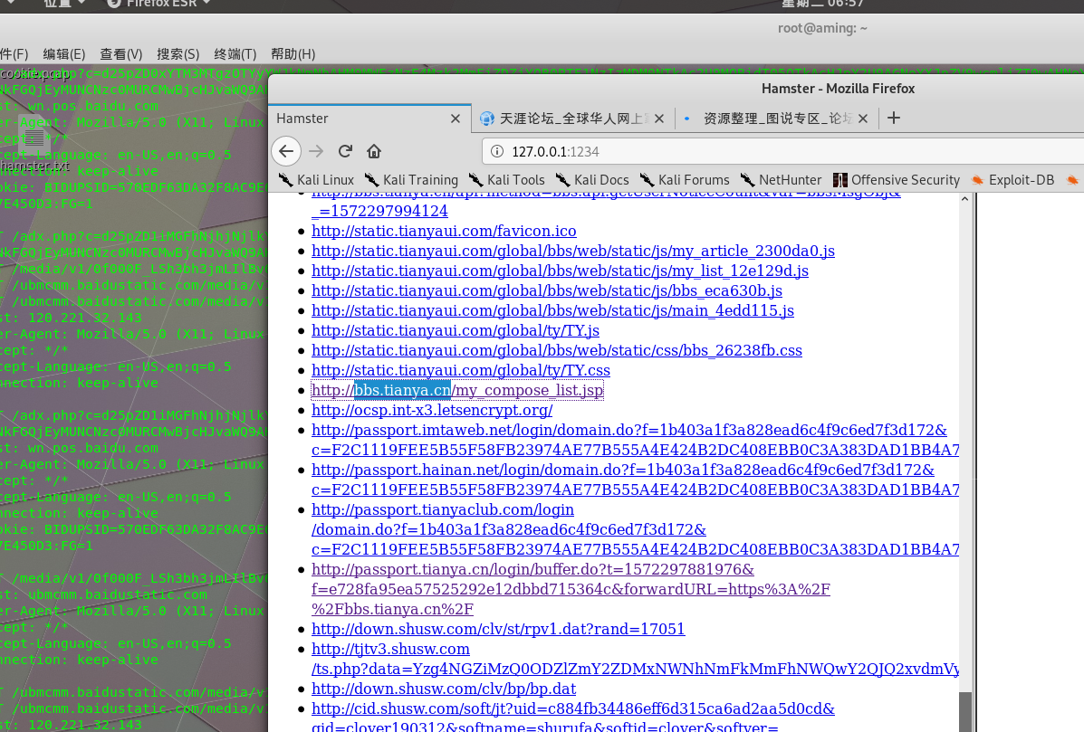Open the Kali Docs bookmark
This screenshot has width=1084, height=732.
tap(592, 180)
